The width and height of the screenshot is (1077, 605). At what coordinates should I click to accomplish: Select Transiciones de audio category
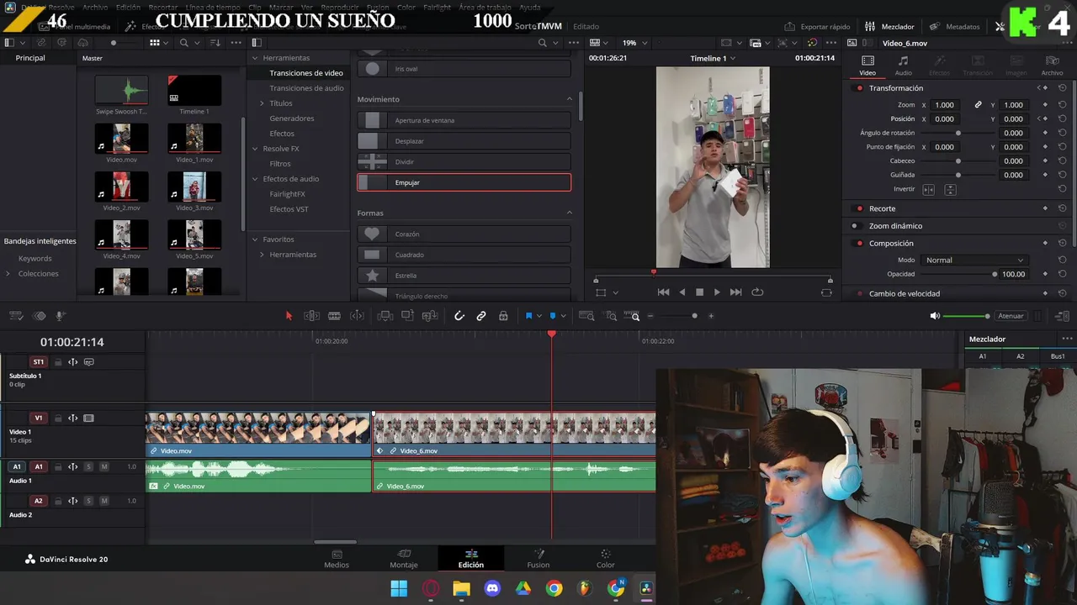(x=306, y=88)
